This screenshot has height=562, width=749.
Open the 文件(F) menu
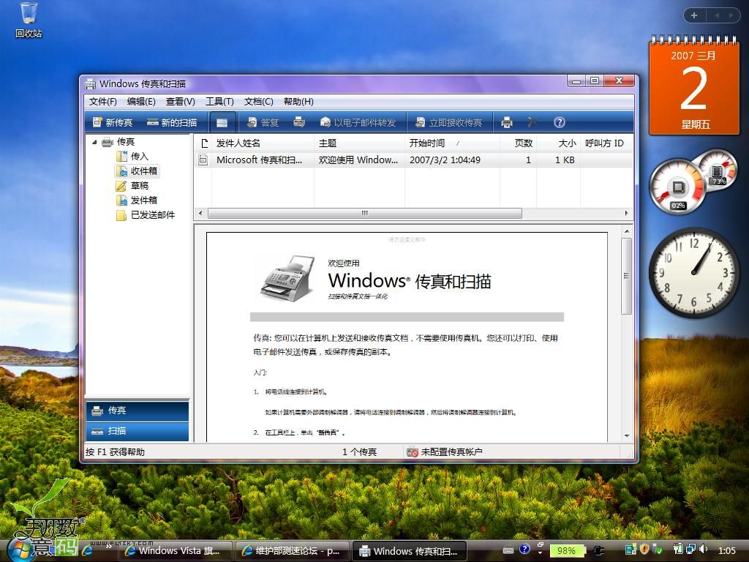(x=102, y=101)
